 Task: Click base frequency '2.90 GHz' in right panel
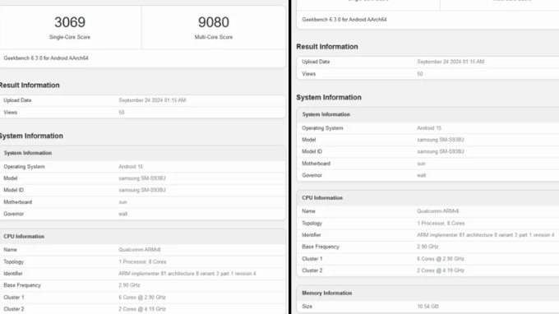pyautogui.click(x=427, y=247)
